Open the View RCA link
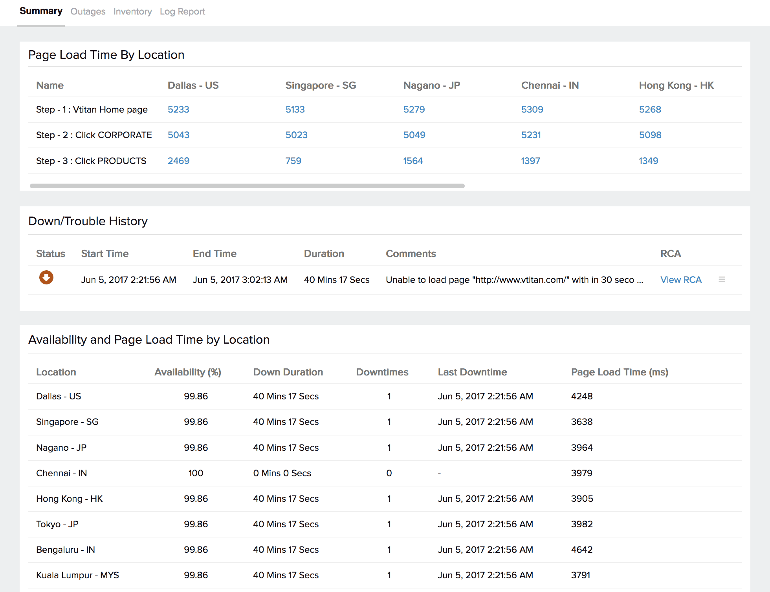This screenshot has height=592, width=770. point(680,280)
